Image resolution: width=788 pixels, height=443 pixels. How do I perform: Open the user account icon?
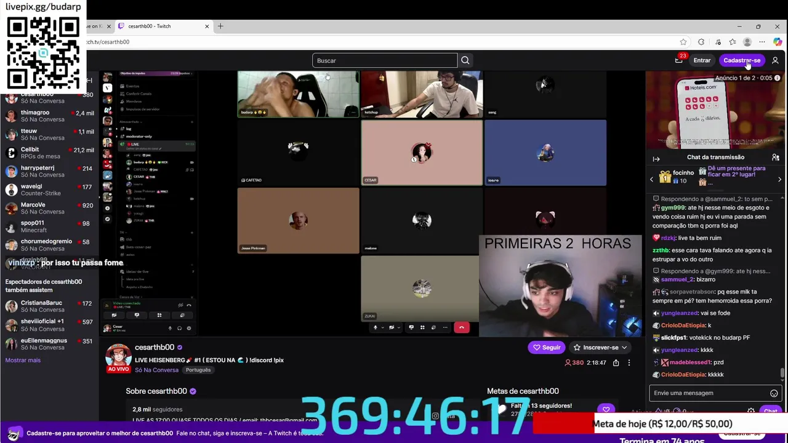coord(775,60)
